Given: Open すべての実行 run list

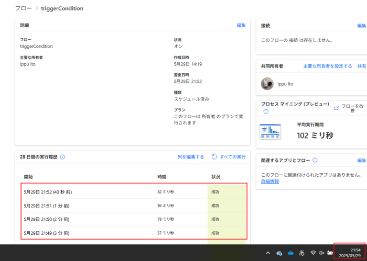Looking at the screenshot, I should coord(233,157).
